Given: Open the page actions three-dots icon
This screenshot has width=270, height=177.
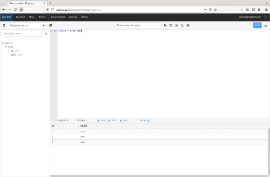Looking at the screenshot, I should [205, 10].
